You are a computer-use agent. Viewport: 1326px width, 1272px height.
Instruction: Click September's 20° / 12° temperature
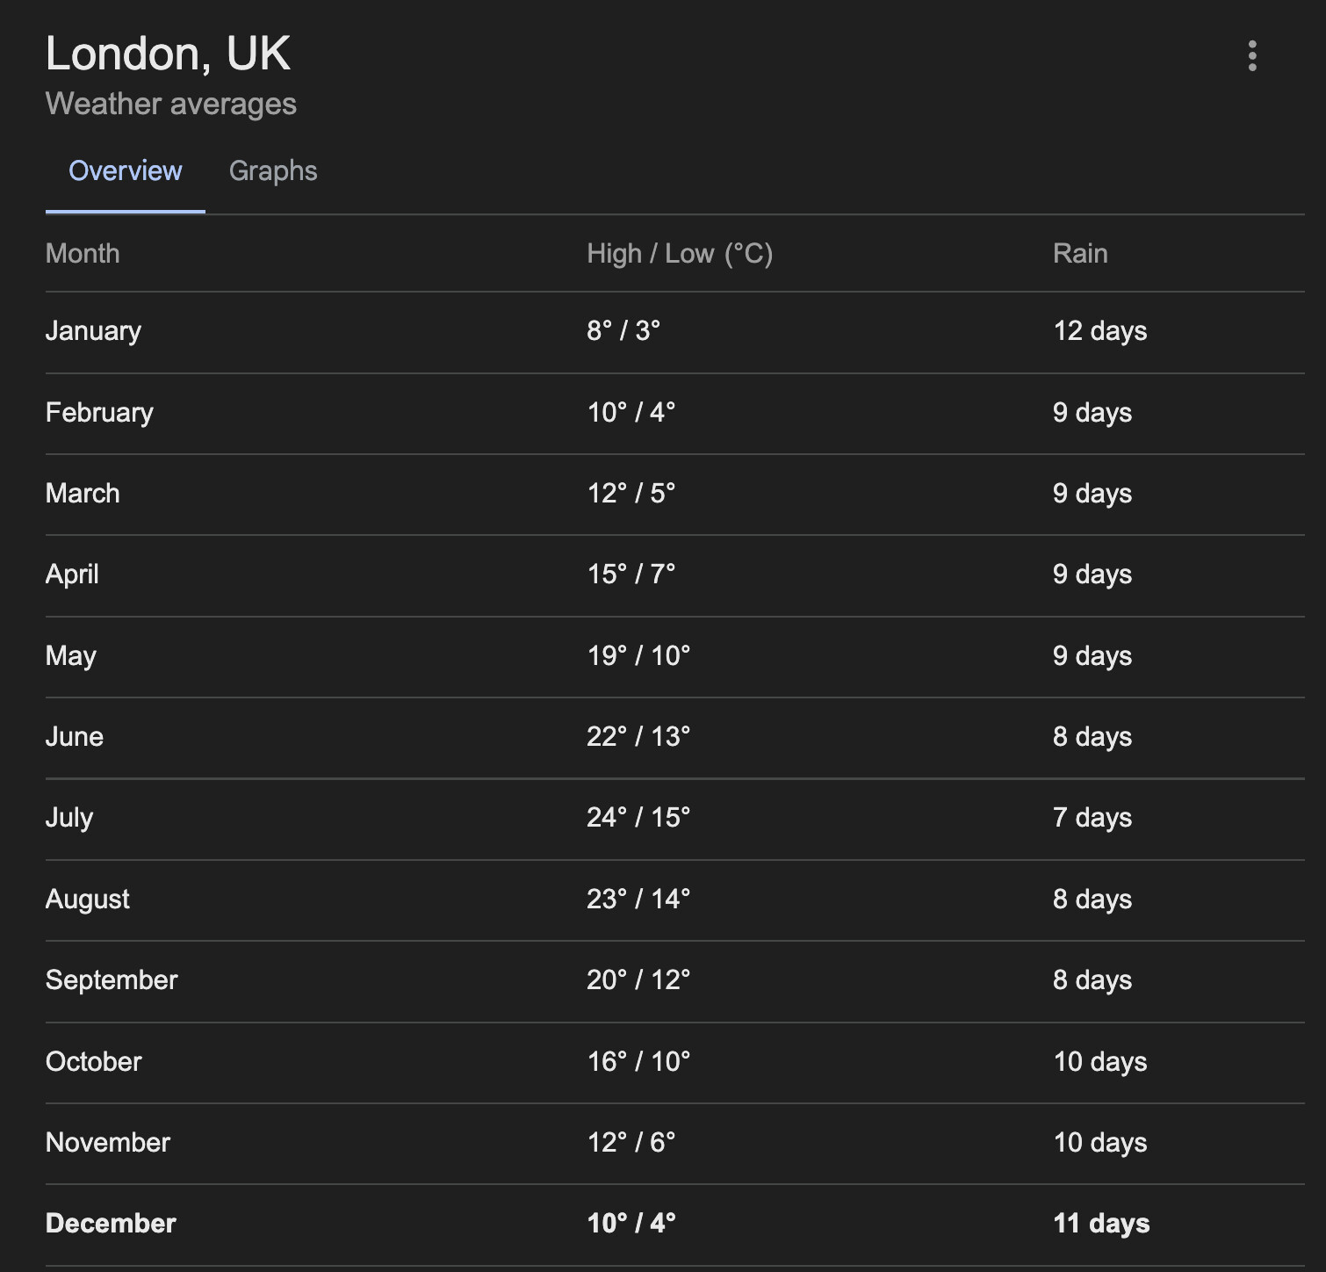coord(638,980)
